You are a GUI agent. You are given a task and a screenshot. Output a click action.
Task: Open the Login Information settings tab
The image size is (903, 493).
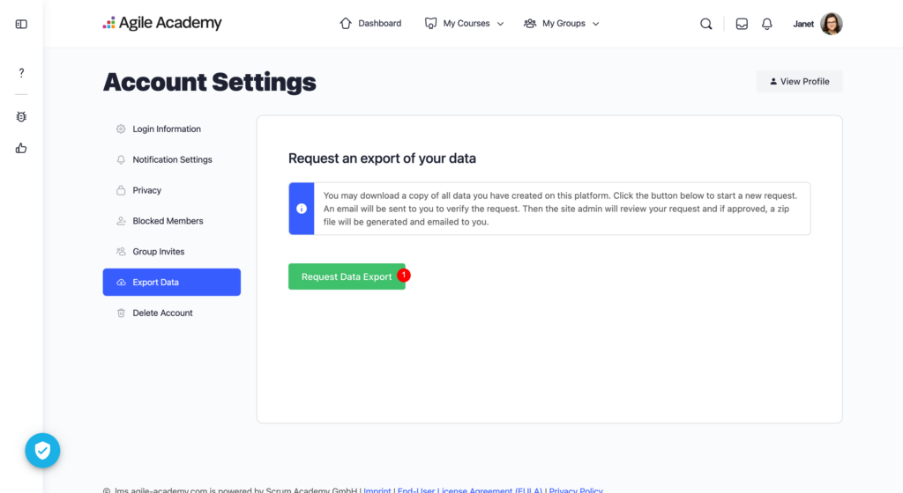167,129
